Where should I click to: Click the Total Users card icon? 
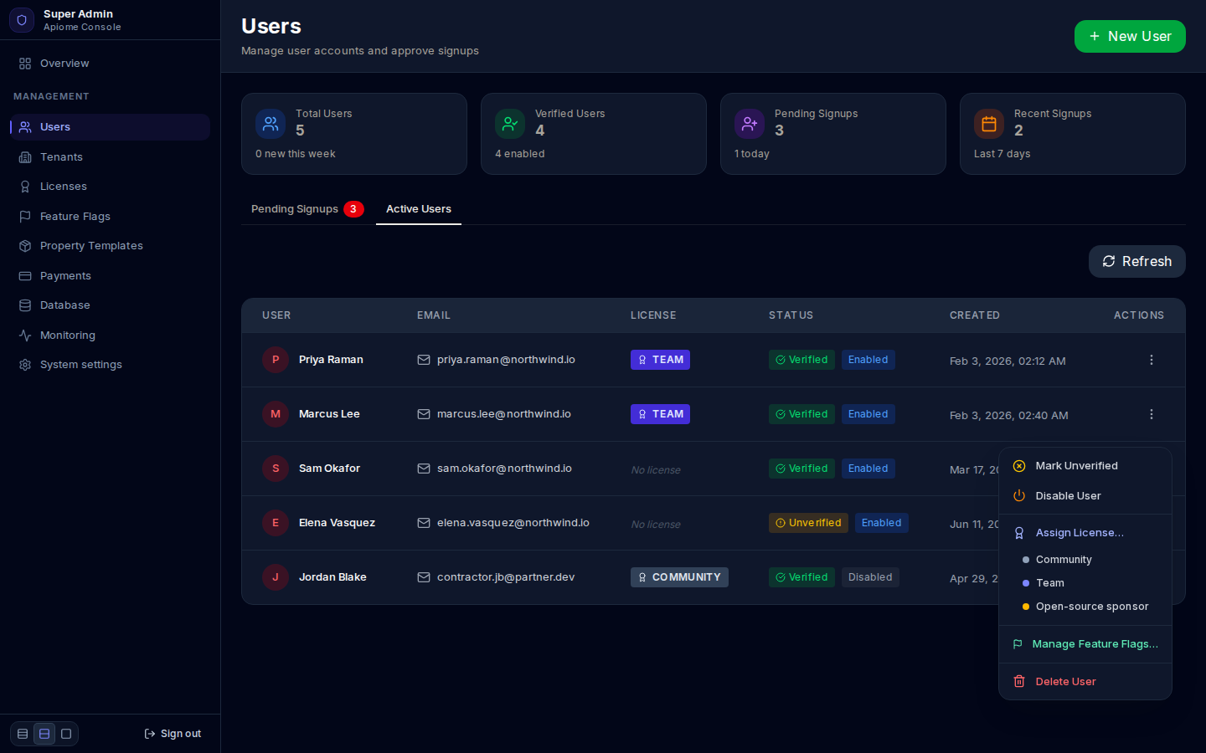point(271,124)
